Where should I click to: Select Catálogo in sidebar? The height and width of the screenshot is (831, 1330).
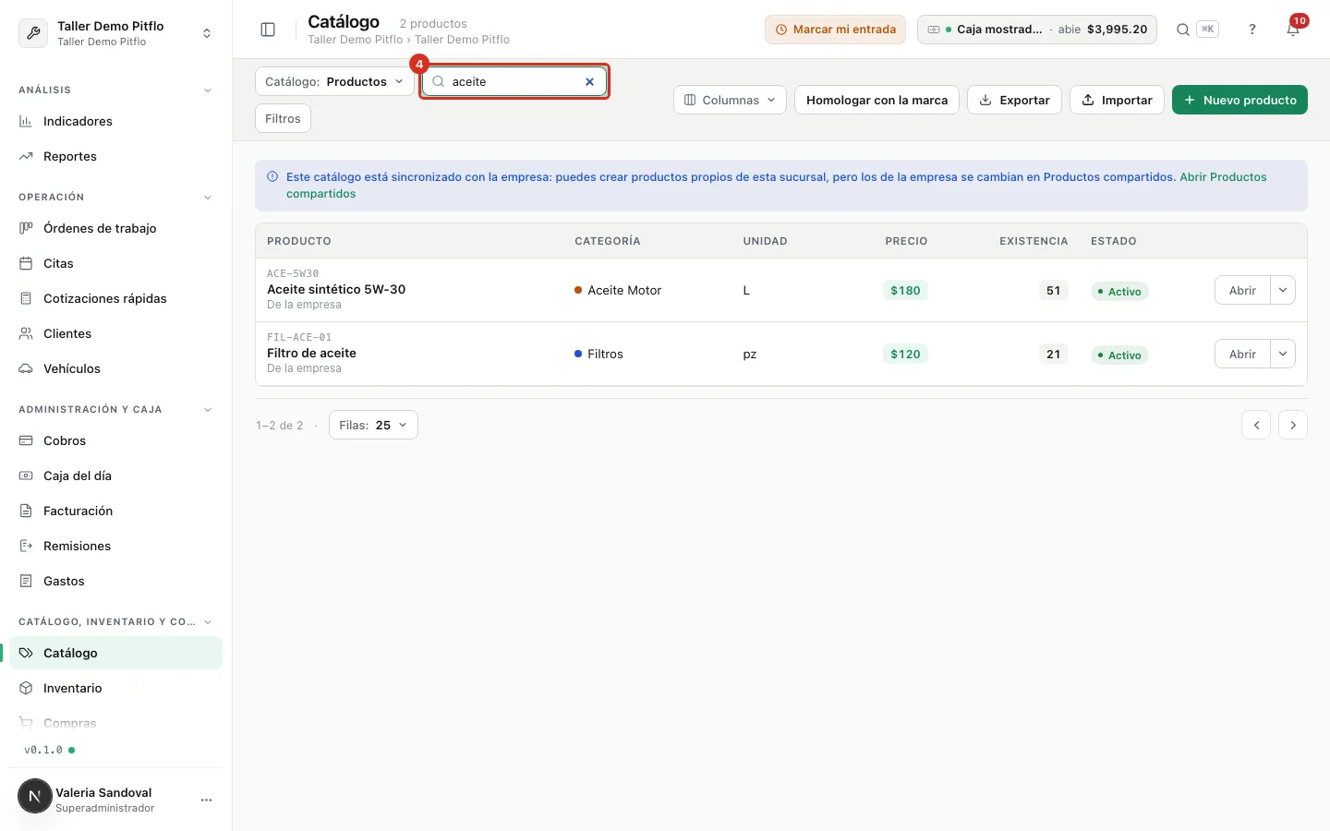[115, 653]
